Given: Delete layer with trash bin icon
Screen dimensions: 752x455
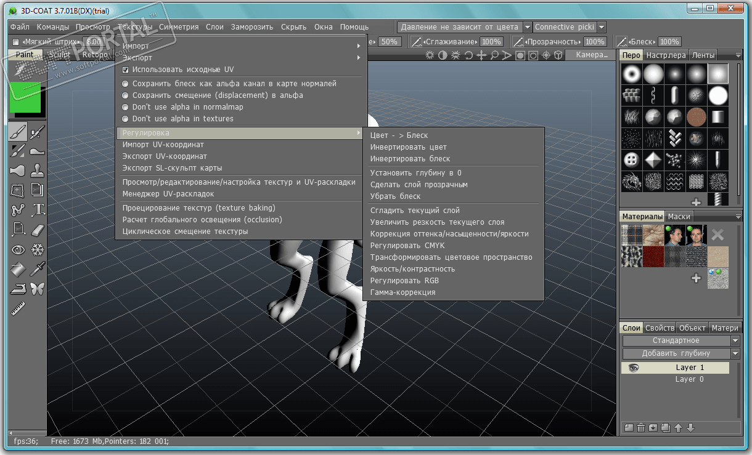Looking at the screenshot, I should (x=641, y=428).
